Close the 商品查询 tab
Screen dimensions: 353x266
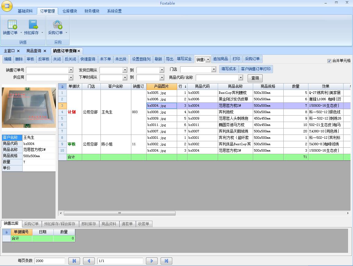[x=45, y=51]
